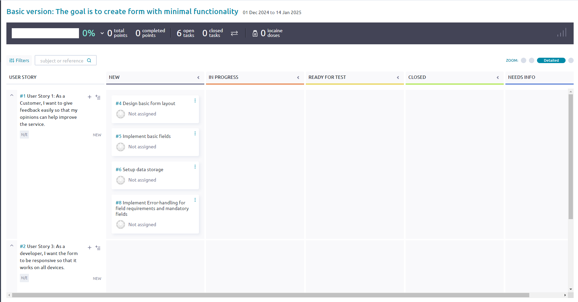Image resolution: width=578 pixels, height=302 pixels.
Task: Select the last zoom level dot
Action: point(571,60)
